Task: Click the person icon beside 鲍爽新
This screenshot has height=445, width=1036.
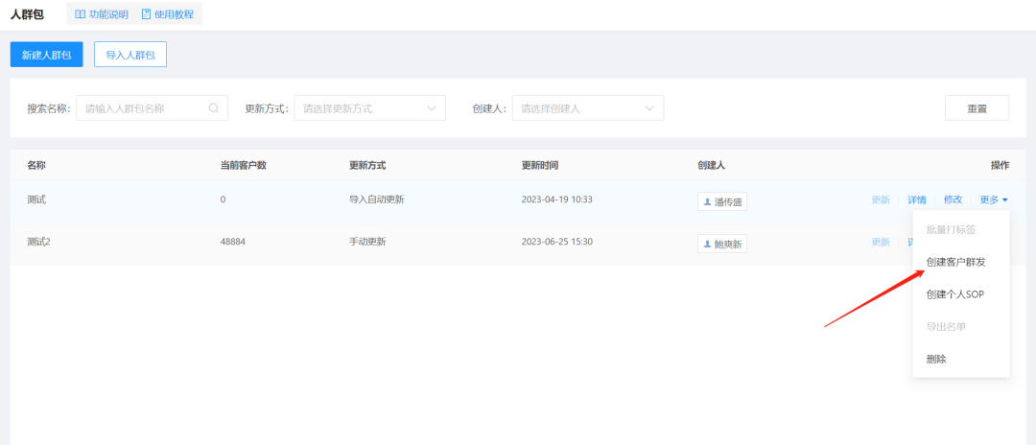Action: 708,244
